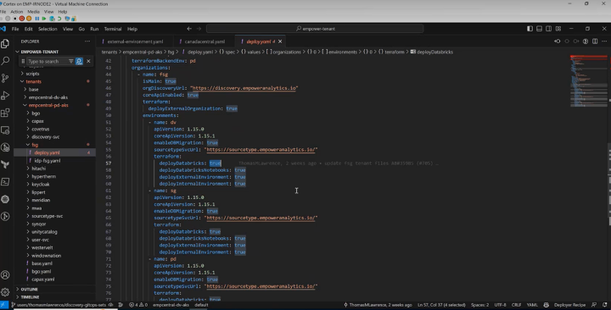Open Customize Layout icon
The height and width of the screenshot is (310, 611).
click(558, 29)
